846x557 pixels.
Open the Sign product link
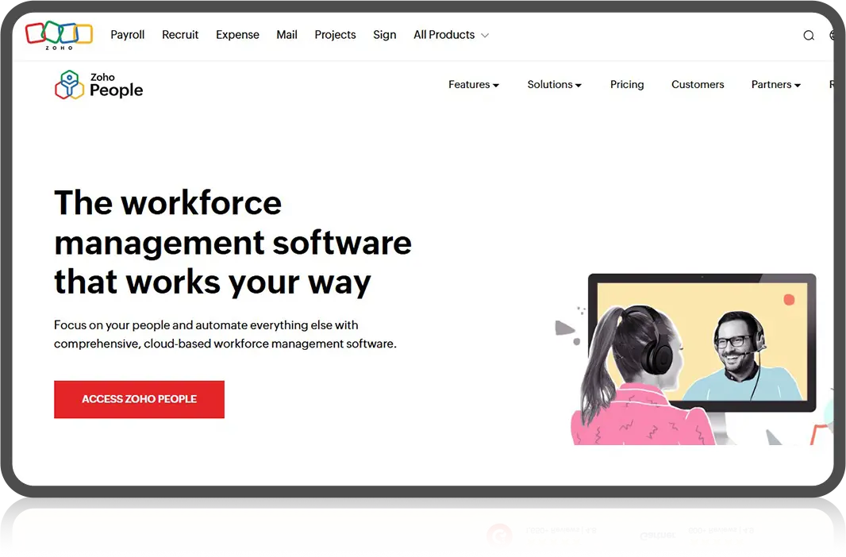pyautogui.click(x=384, y=35)
